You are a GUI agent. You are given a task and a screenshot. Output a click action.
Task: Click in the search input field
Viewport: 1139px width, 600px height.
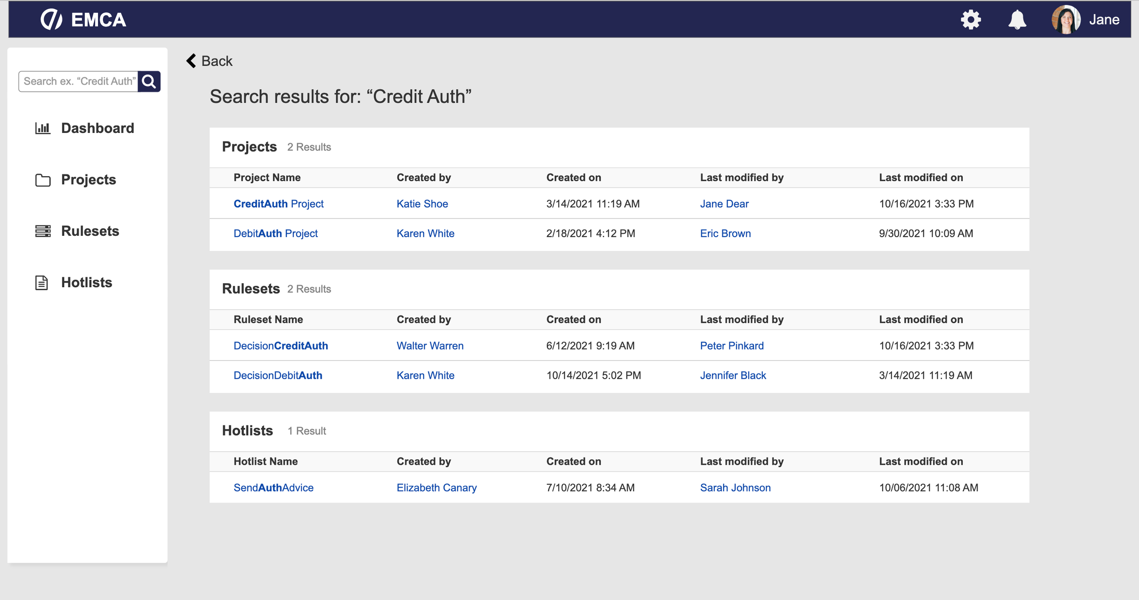[78, 81]
